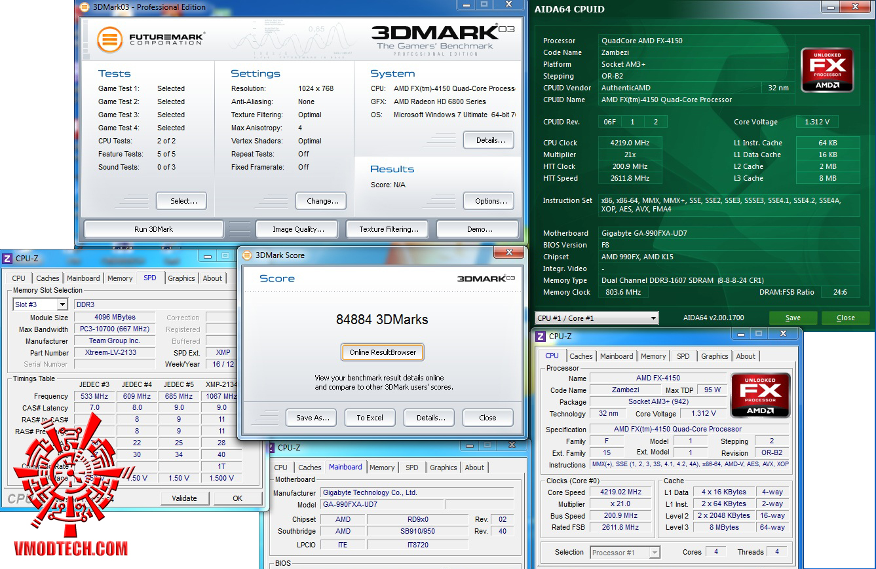Click the "Team Group Inc." manufacturer field
Screen dimensions: 876x569
click(115, 340)
